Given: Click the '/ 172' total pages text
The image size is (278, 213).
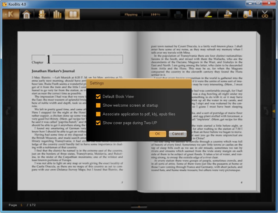Looking at the screenshot, I should [x=31, y=205].
